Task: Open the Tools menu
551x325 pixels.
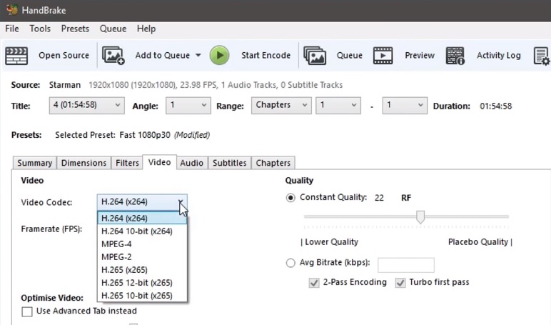Action: coord(40,29)
